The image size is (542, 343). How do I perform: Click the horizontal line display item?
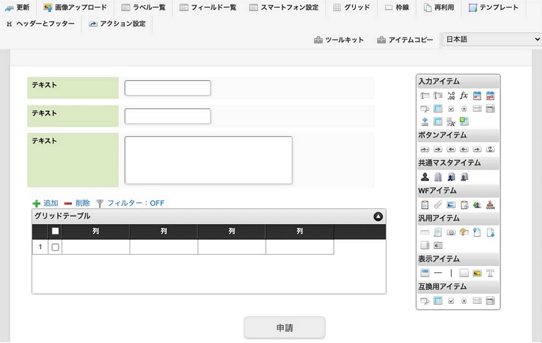(x=438, y=273)
